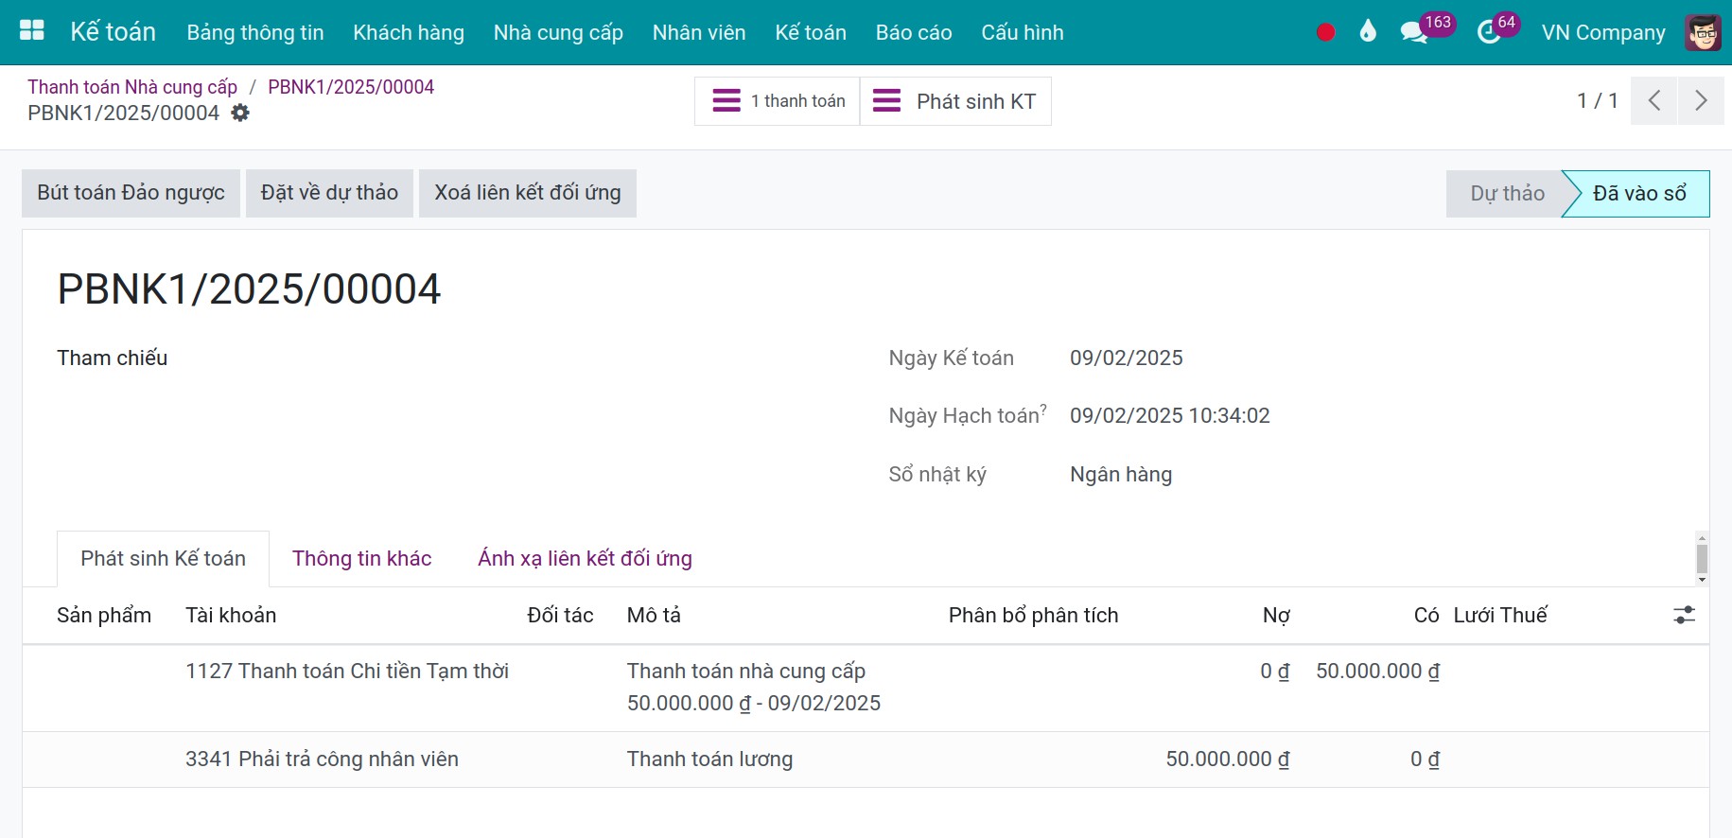The width and height of the screenshot is (1732, 838).
Task: Open the 'Cấu hình' menu
Action: (x=1023, y=32)
